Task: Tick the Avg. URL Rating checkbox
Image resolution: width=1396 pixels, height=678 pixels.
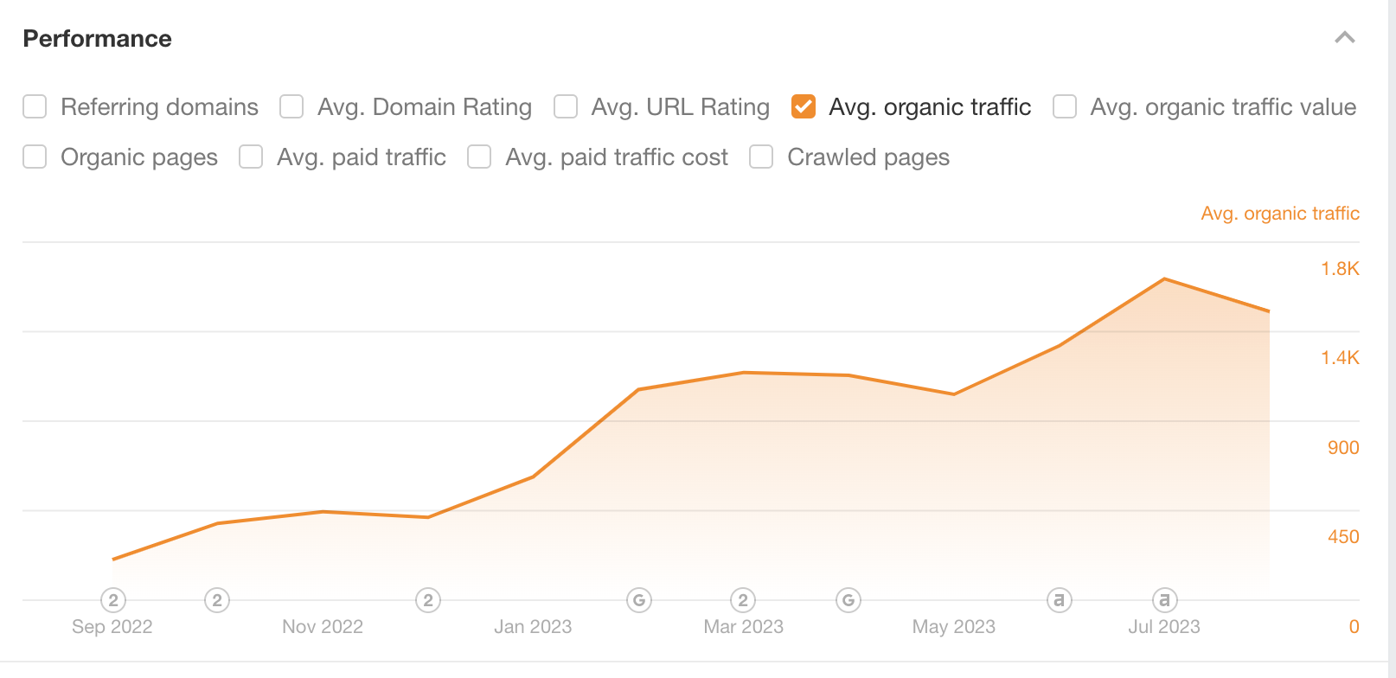Action: click(x=566, y=106)
